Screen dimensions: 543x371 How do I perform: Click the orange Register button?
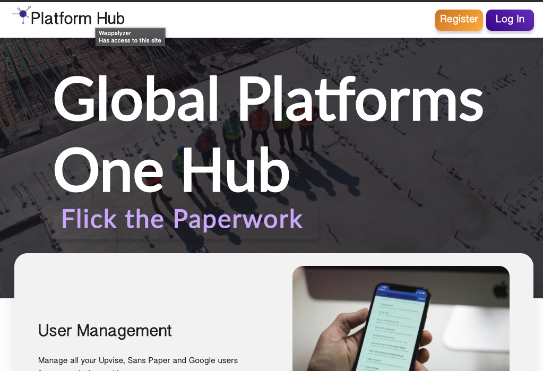pos(459,20)
